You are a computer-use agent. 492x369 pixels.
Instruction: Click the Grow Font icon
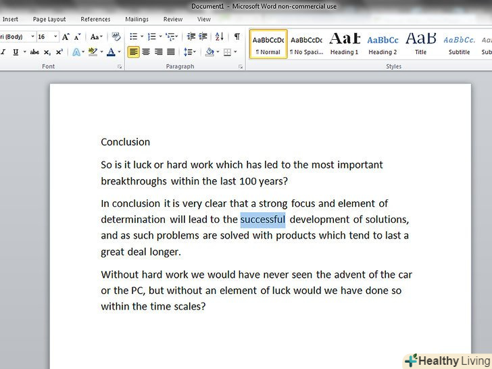66,37
